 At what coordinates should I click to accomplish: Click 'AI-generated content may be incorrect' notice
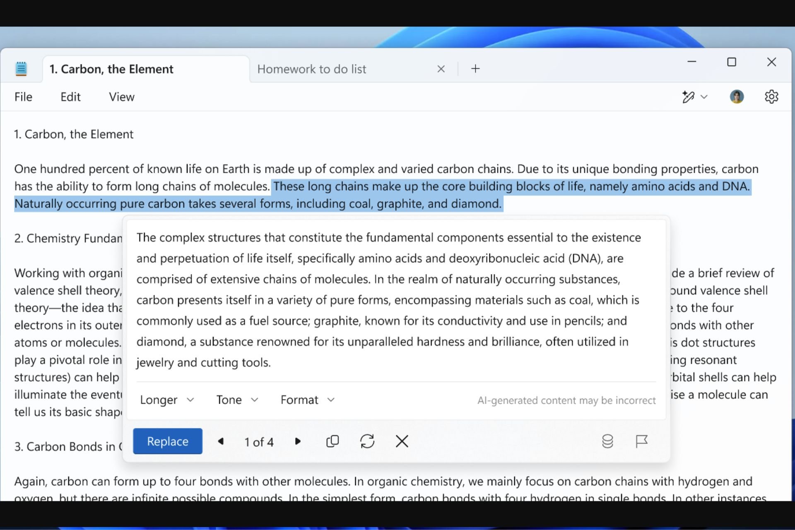566,400
